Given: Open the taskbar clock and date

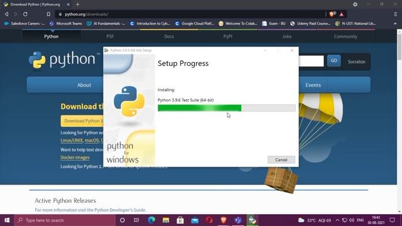Looking at the screenshot, I should point(376,220).
